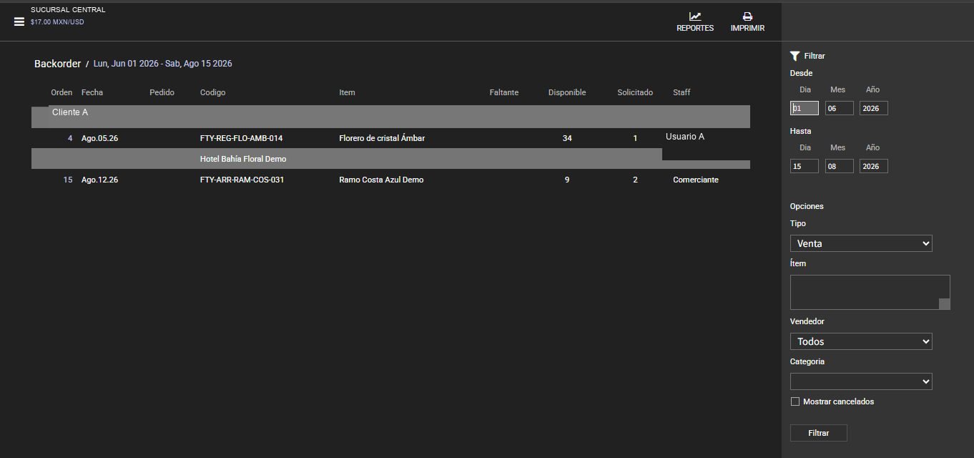Grab the Ítem text area resize handle
This screenshot has height=458, width=974.
944,304
